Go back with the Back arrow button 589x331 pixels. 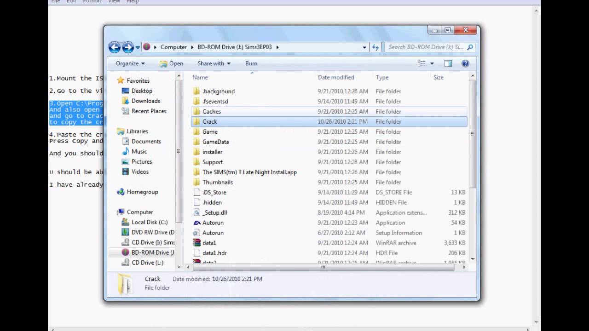coord(114,47)
